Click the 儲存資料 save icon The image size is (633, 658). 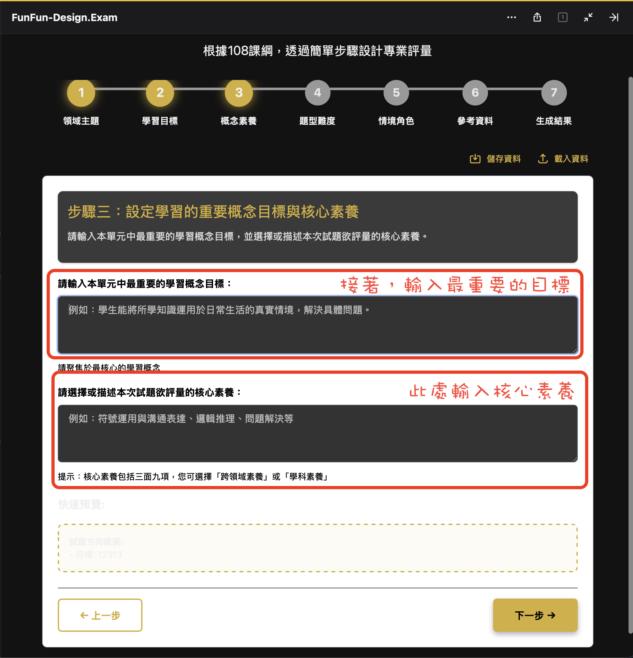point(475,159)
